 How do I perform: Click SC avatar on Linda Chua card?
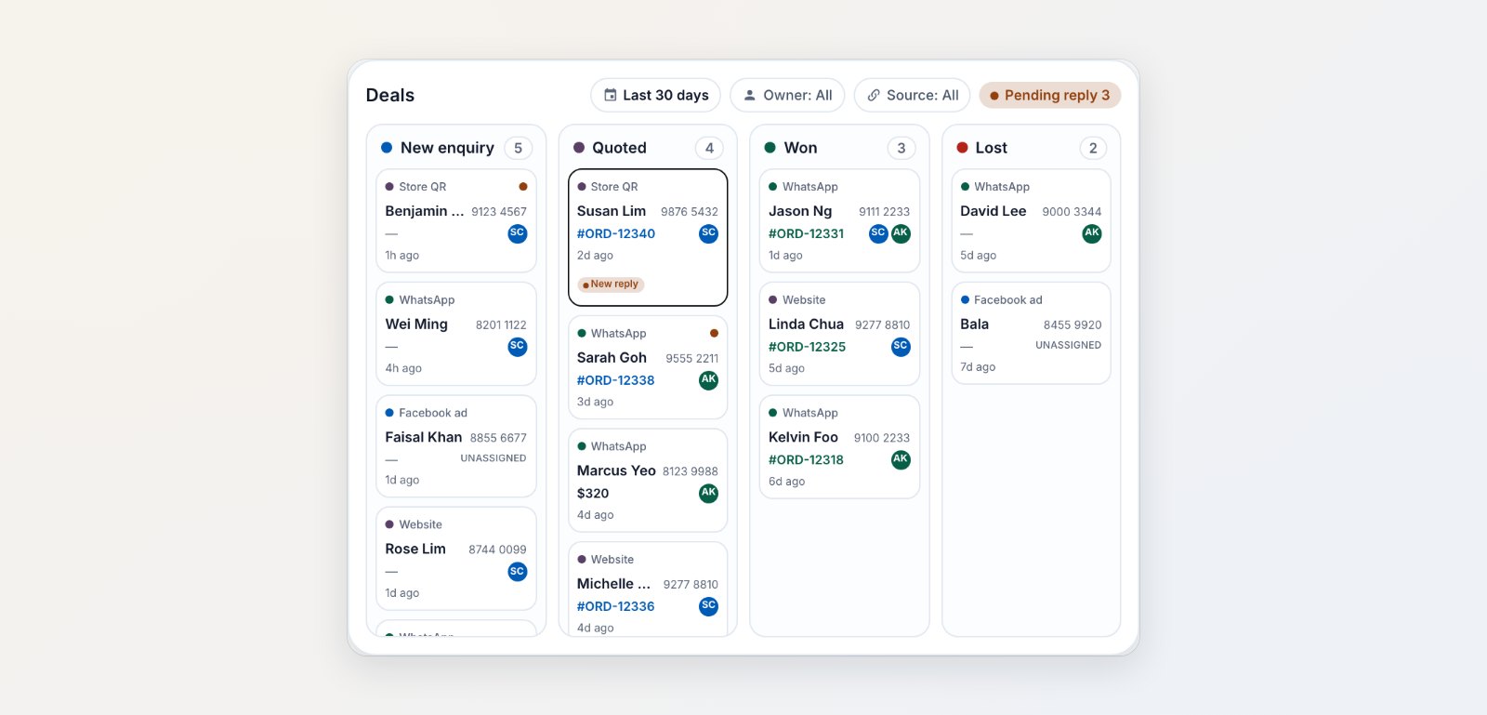click(x=901, y=347)
